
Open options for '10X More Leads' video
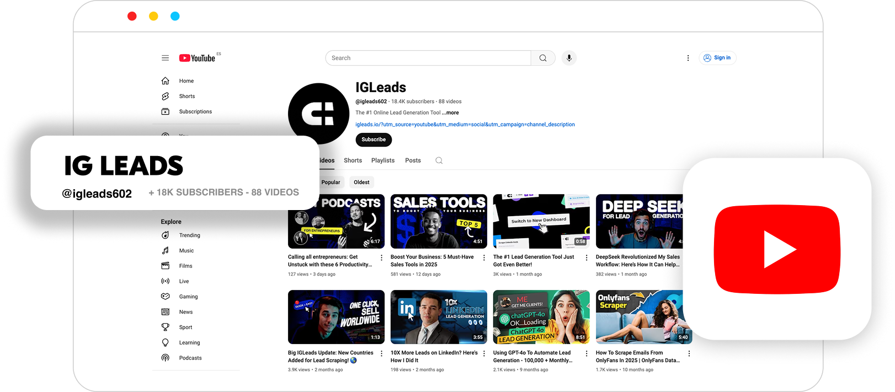[484, 354]
